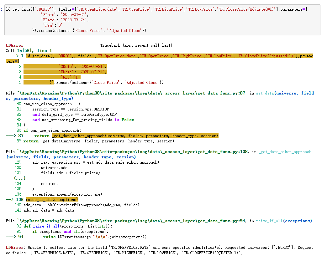Image resolution: width=322 pixels, height=261 pixels.
Task: Open the get_data_func.py:87 file path
Action: (x=131, y=94)
